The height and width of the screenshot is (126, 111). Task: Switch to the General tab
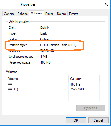coord(9,14)
